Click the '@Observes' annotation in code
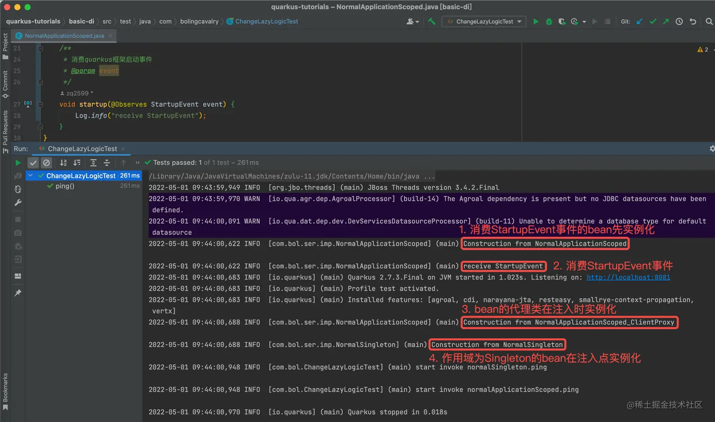 tap(129, 104)
